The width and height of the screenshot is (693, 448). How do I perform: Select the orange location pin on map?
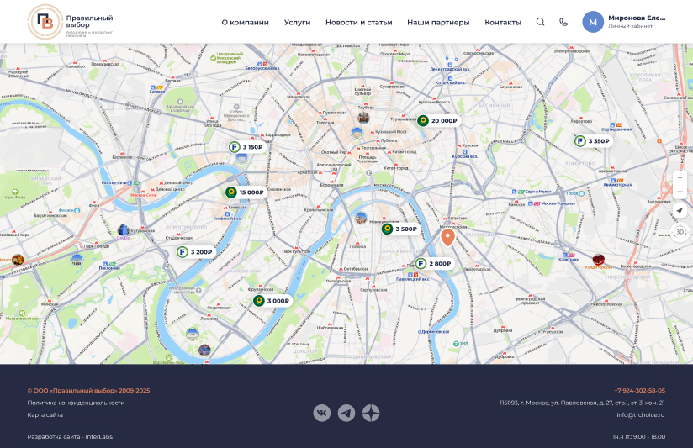[447, 237]
